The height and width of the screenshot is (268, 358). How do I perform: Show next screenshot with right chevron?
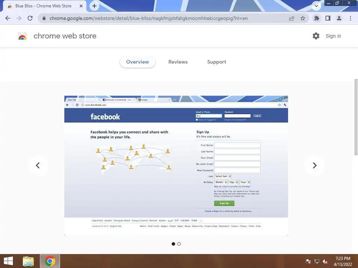[315, 165]
